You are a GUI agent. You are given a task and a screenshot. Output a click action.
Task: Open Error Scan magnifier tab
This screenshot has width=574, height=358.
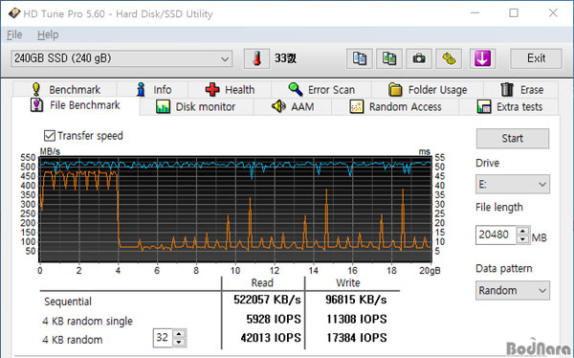coord(321,89)
